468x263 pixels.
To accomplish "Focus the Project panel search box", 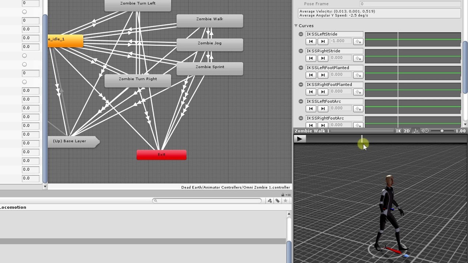I will [207, 201].
